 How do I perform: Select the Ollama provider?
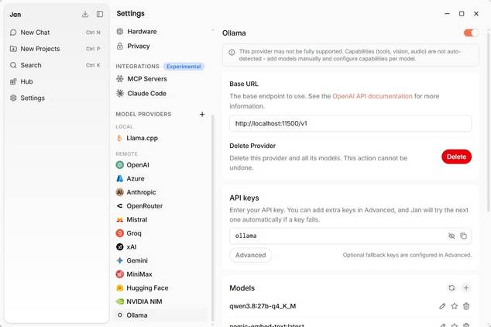[160, 315]
